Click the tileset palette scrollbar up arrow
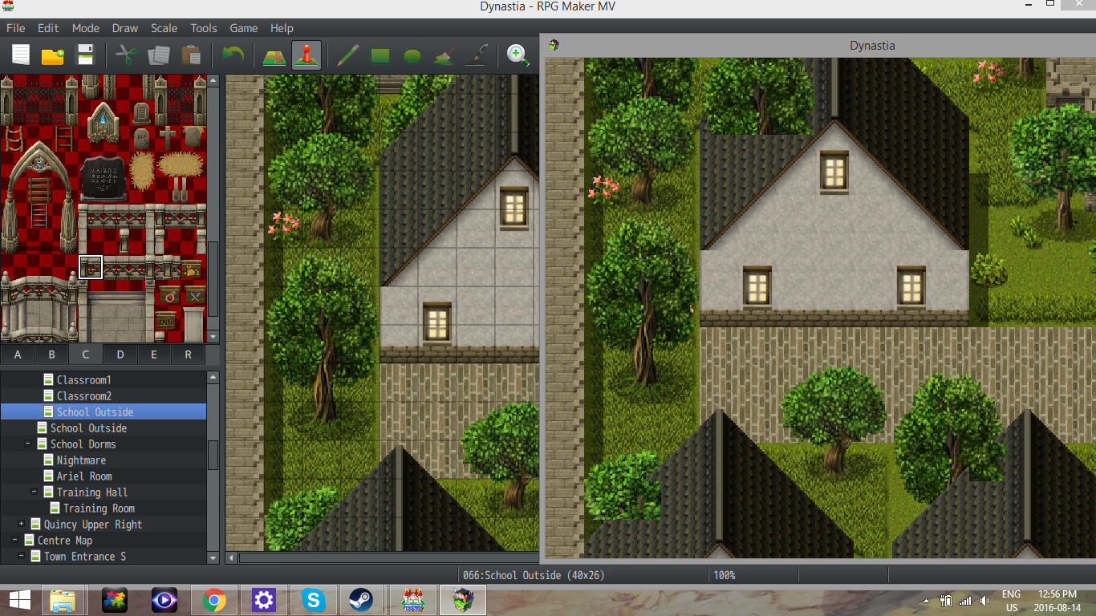This screenshot has height=616, width=1096. click(x=213, y=80)
